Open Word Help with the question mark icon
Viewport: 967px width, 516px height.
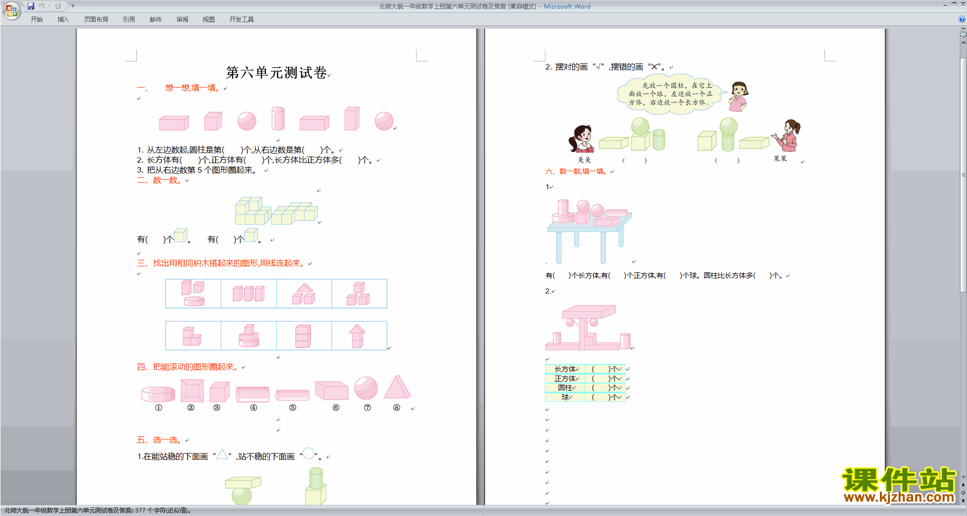[x=962, y=19]
